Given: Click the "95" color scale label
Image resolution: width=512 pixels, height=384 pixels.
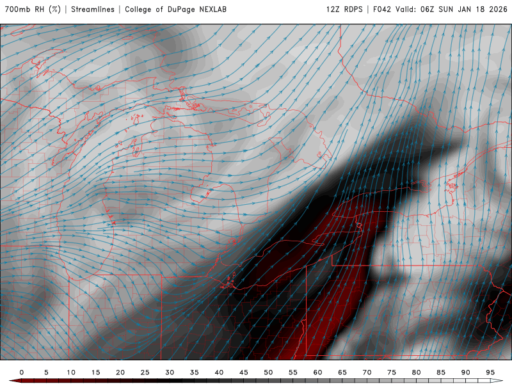Looking at the screenshot, I should coord(490,372).
